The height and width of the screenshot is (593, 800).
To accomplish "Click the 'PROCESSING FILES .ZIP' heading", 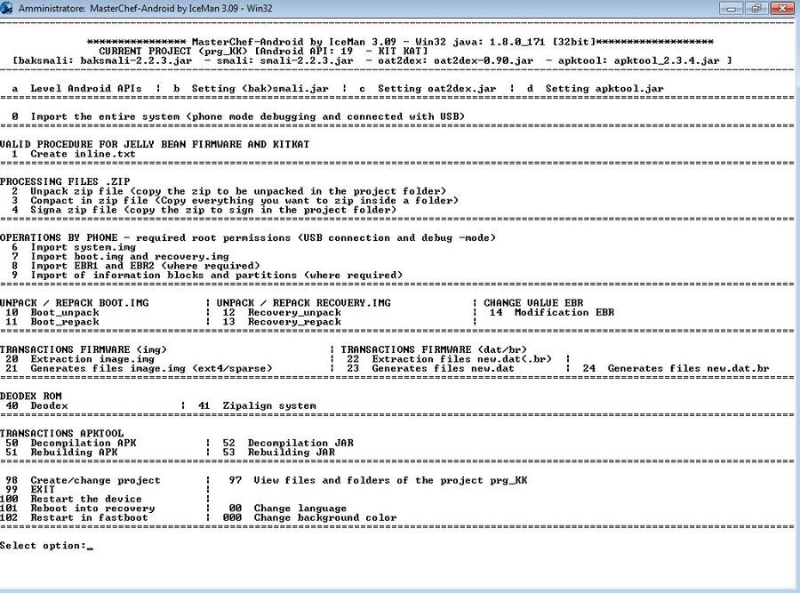I will pos(65,181).
